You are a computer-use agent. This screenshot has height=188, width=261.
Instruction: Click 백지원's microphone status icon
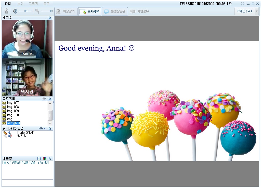pos(10,136)
